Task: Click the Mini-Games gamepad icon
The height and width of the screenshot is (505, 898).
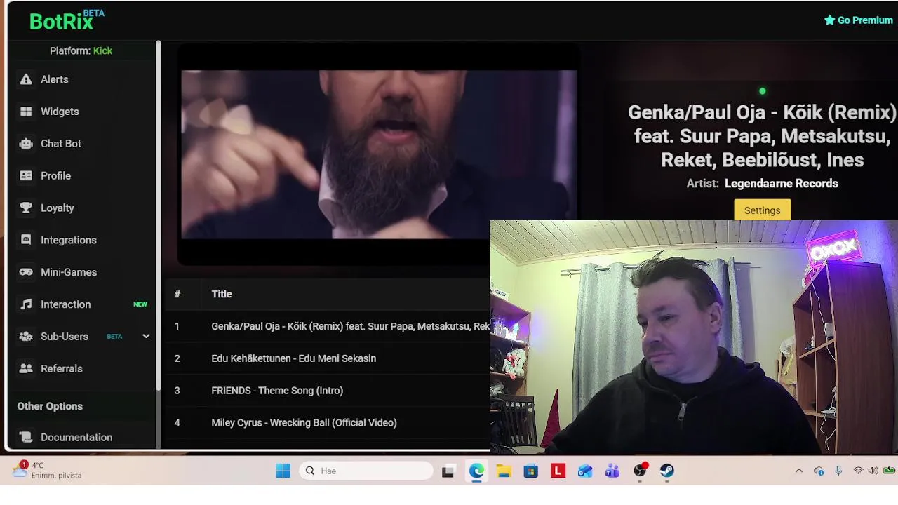Action: [x=26, y=272]
